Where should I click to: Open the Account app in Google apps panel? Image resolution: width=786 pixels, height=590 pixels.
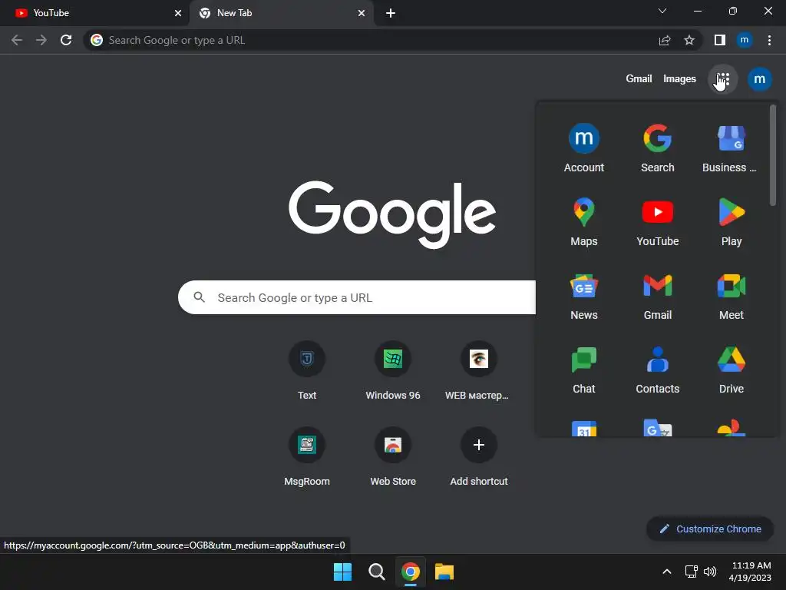(583, 148)
